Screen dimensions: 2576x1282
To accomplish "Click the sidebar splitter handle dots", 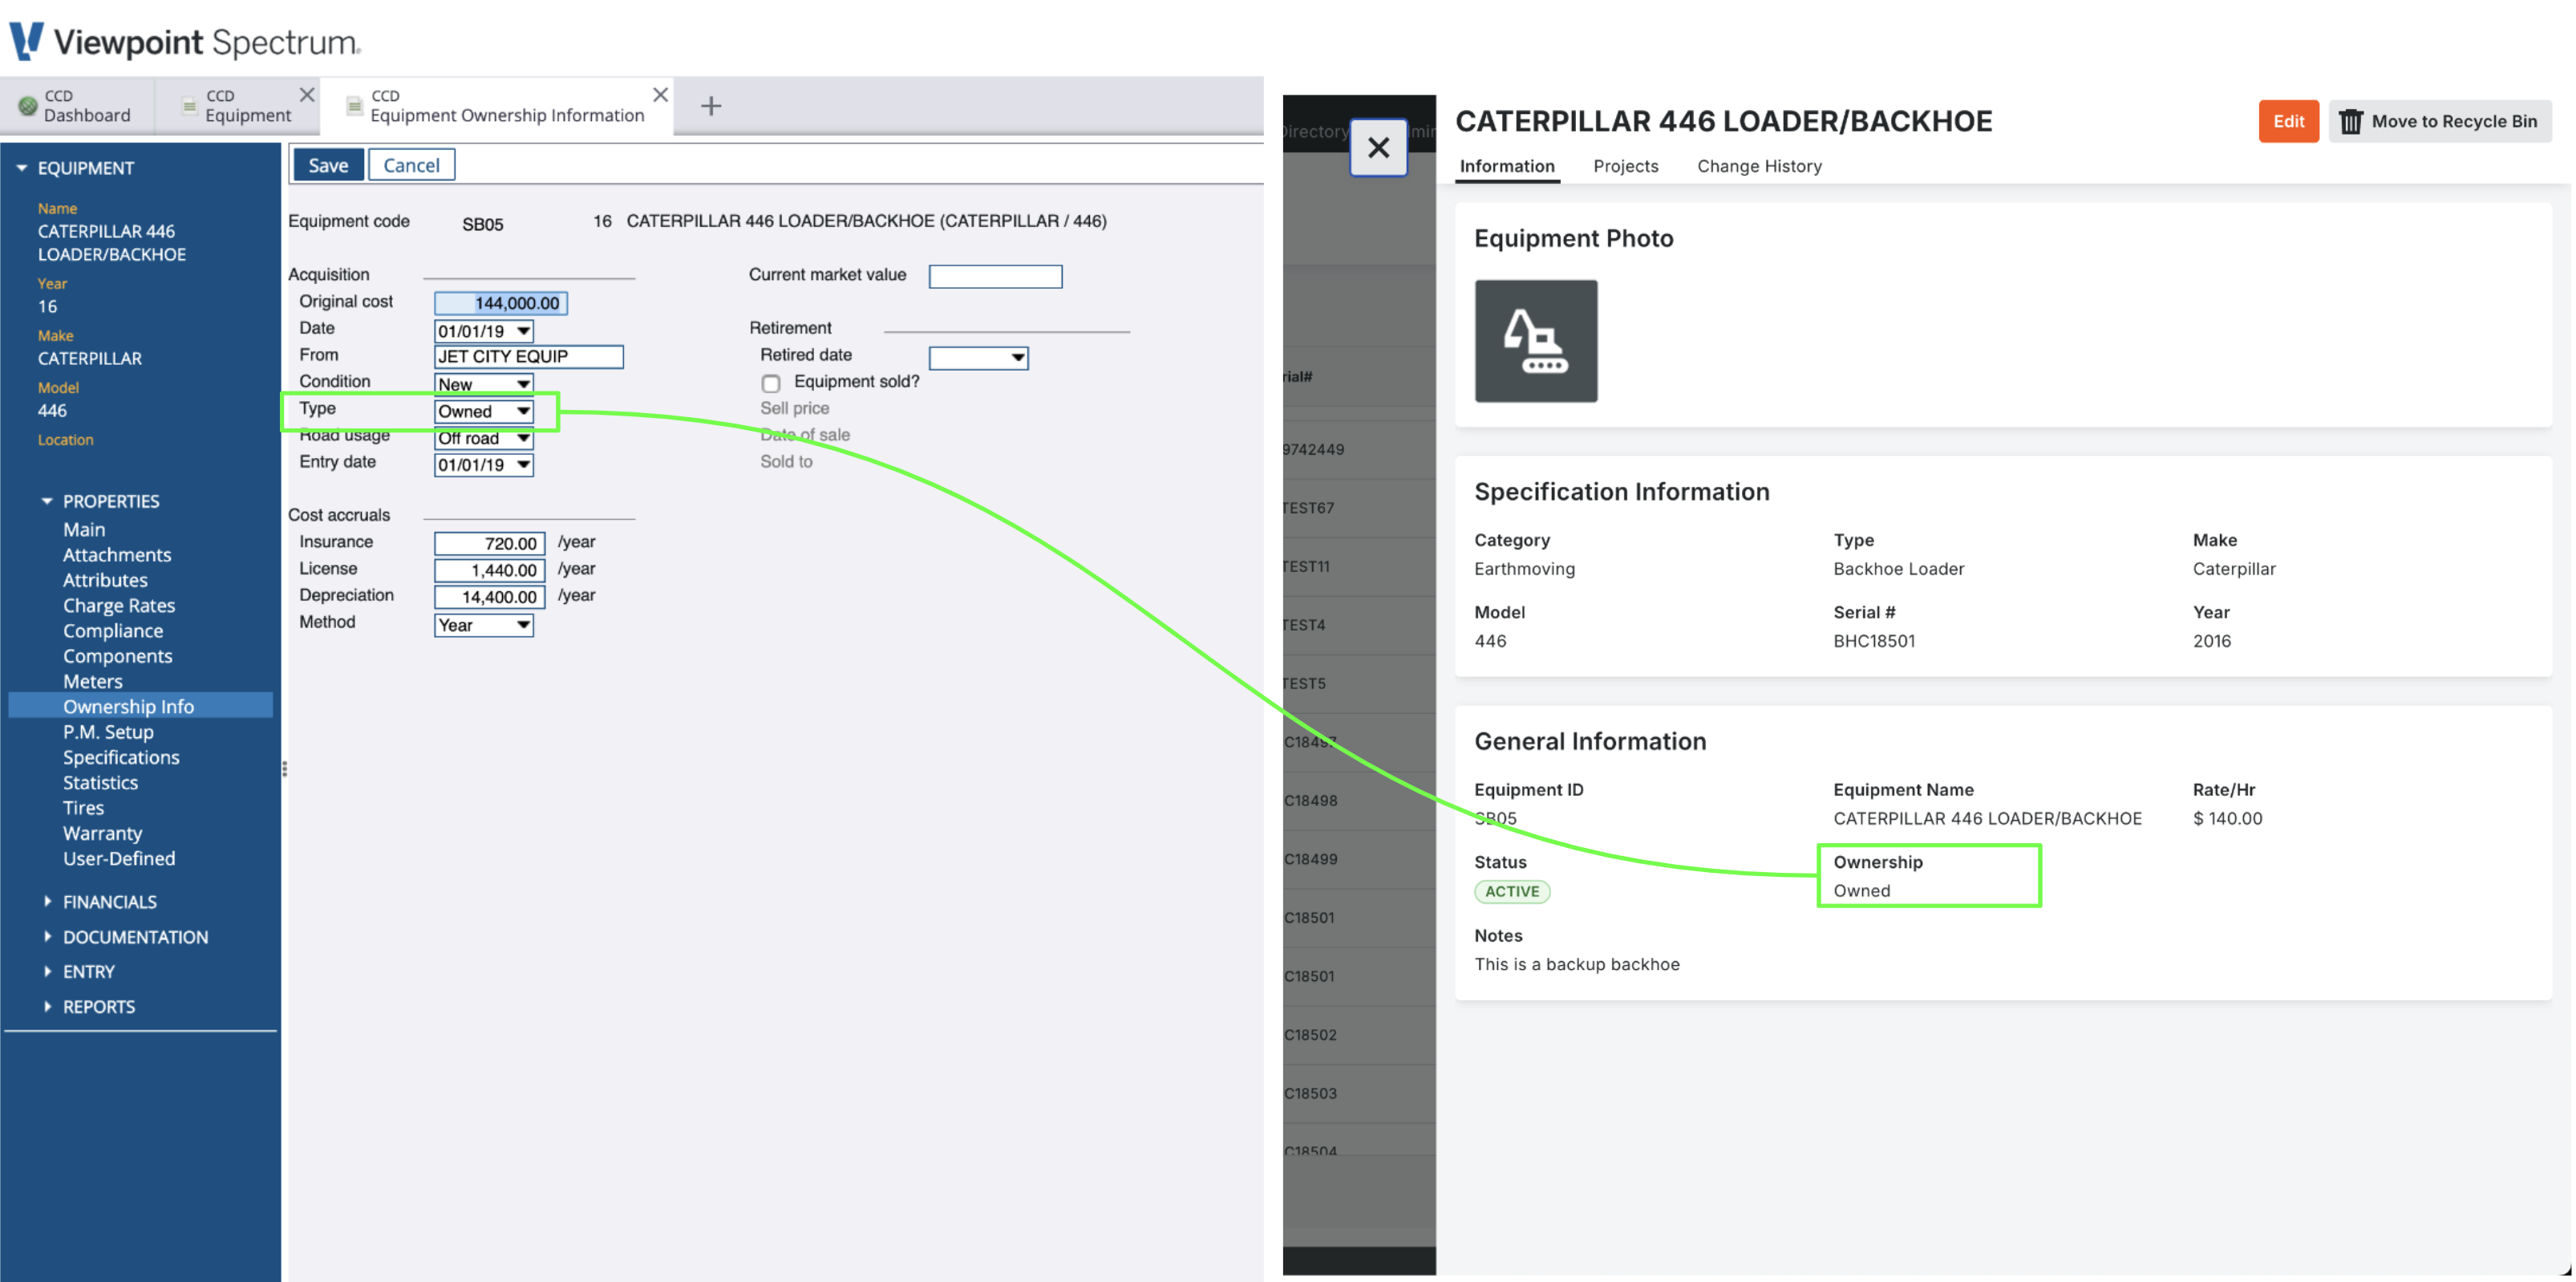I will click(x=285, y=769).
